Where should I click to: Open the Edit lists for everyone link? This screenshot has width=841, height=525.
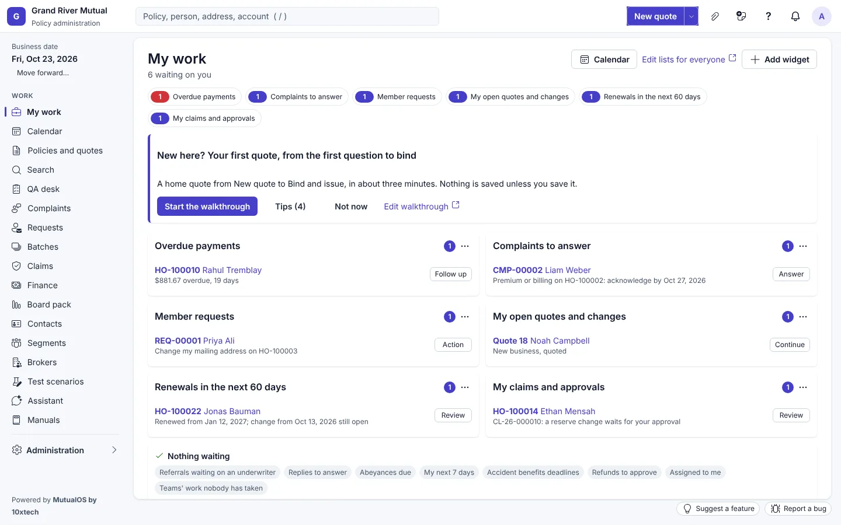pos(689,60)
